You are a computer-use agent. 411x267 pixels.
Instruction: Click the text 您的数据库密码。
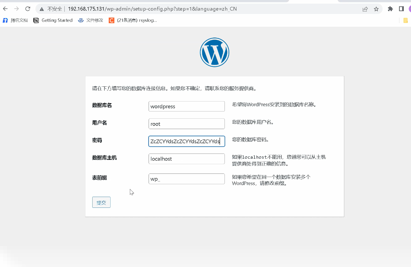coord(250,139)
